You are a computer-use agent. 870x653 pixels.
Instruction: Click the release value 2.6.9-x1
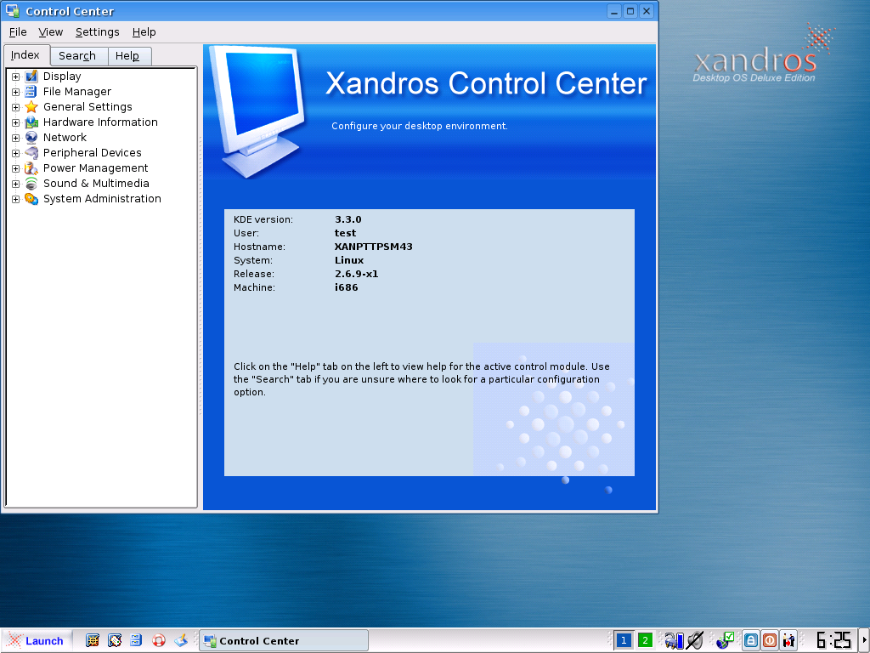[x=356, y=274]
